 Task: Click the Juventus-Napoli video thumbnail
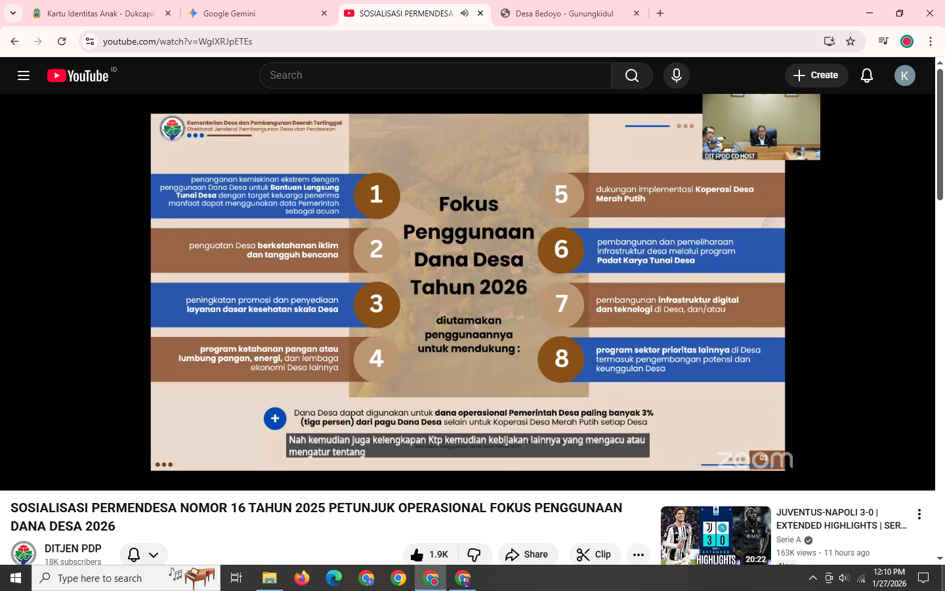coord(715,535)
